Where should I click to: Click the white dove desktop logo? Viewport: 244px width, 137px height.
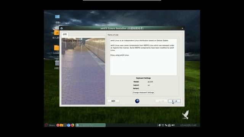pyautogui.click(x=185, y=115)
